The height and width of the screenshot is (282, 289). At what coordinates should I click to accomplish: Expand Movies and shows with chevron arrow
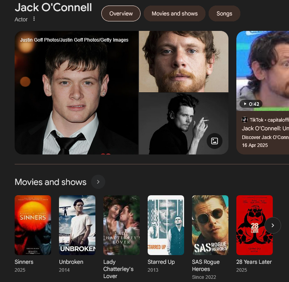[x=98, y=182]
